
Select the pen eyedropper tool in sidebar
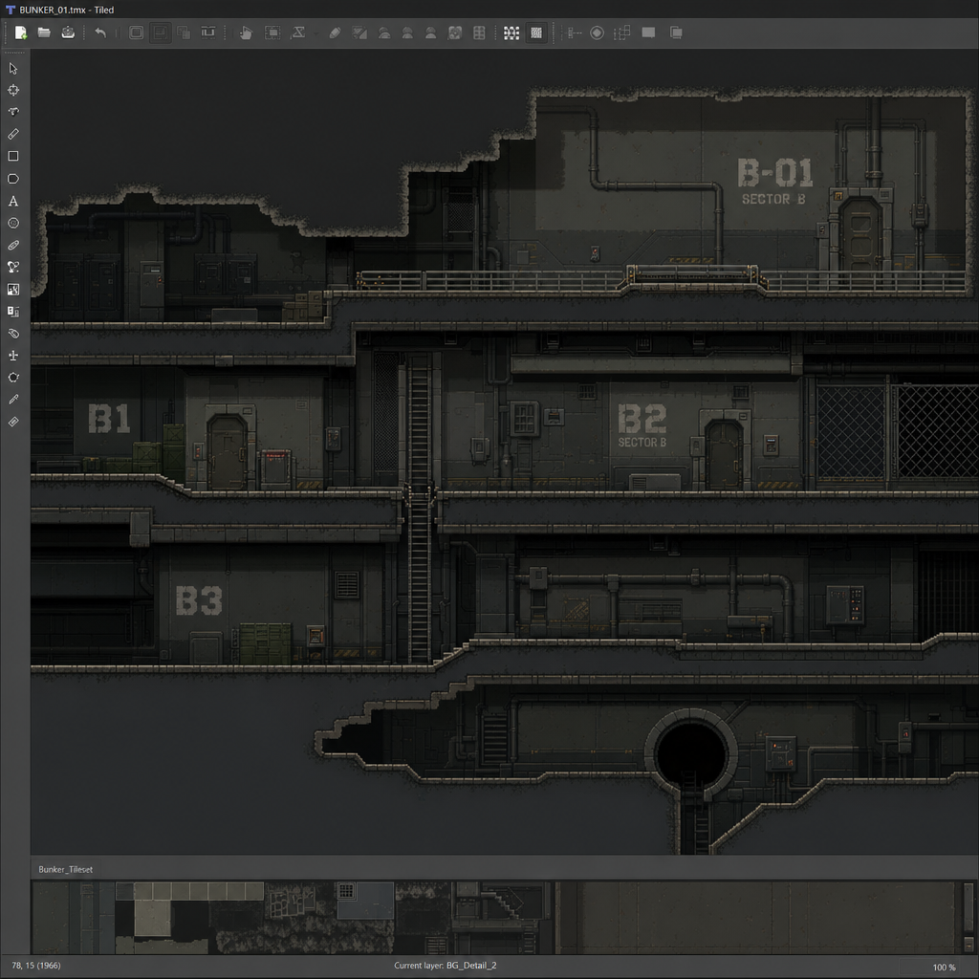13,400
